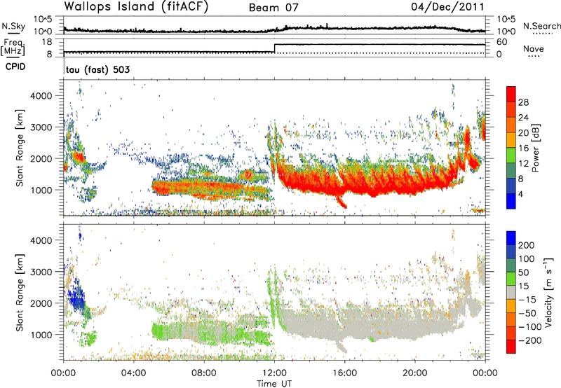Click '2000' on velocity panel range axis
This screenshot has height=388, width=561.
[x=41, y=303]
